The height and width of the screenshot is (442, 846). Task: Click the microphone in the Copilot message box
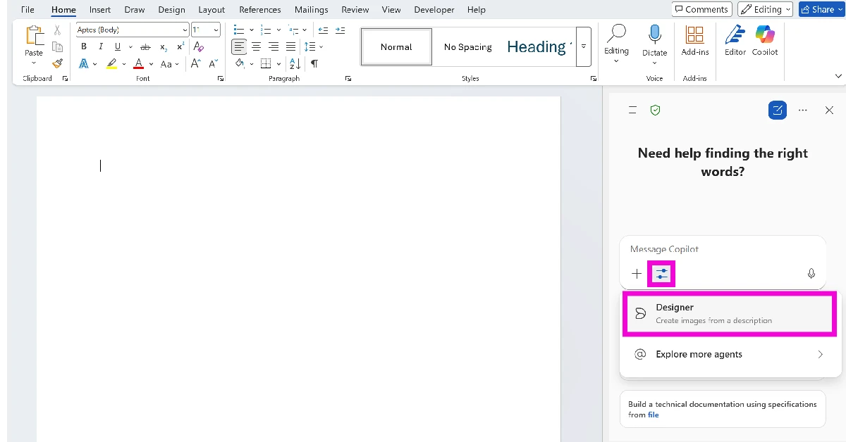(811, 274)
